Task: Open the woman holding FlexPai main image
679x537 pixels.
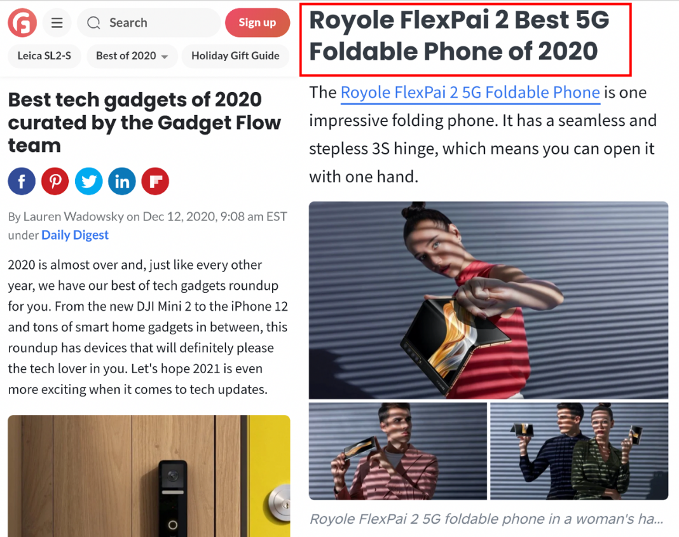Action: (488, 300)
